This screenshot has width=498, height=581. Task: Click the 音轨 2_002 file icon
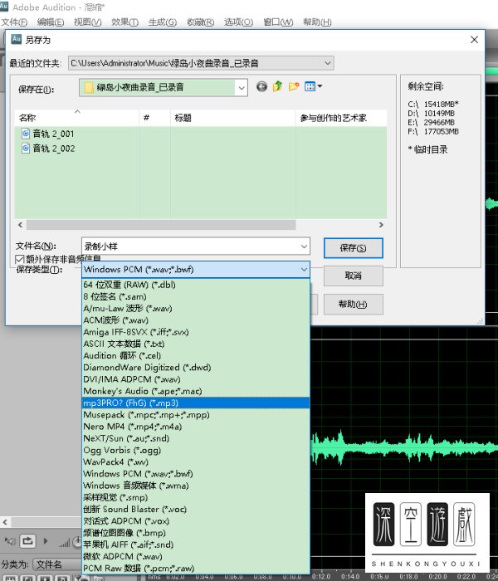pos(26,149)
